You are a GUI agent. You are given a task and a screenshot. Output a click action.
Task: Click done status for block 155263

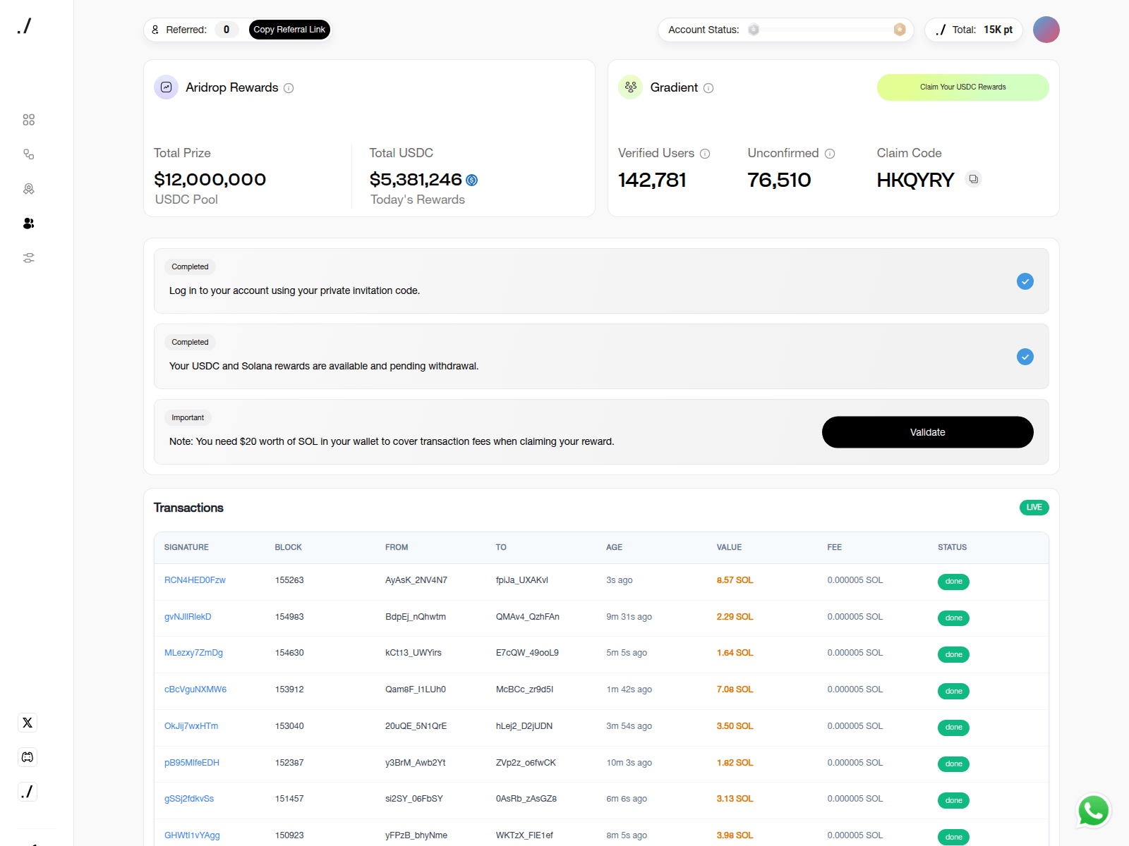pos(953,582)
